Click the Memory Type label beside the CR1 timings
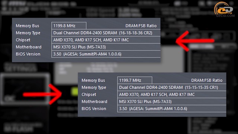The width and height of the screenshot is (238, 134). (94, 87)
